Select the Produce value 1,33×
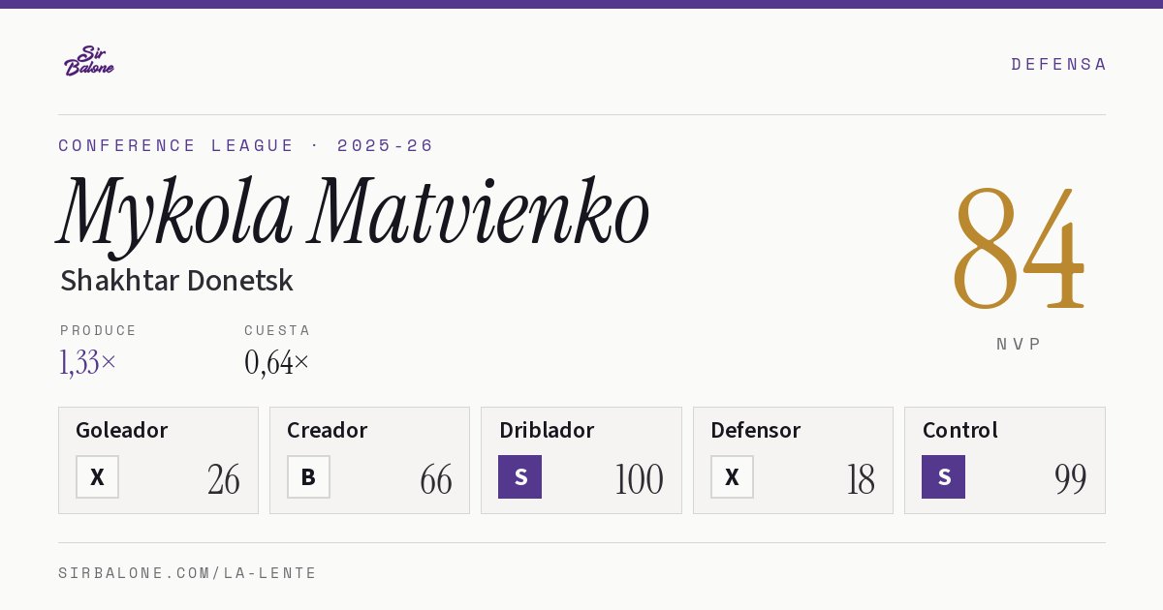The height and width of the screenshot is (610, 1163). tap(88, 362)
